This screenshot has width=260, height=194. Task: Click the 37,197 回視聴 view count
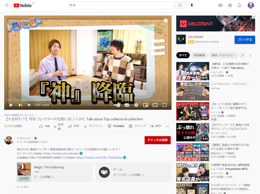pos(14,126)
